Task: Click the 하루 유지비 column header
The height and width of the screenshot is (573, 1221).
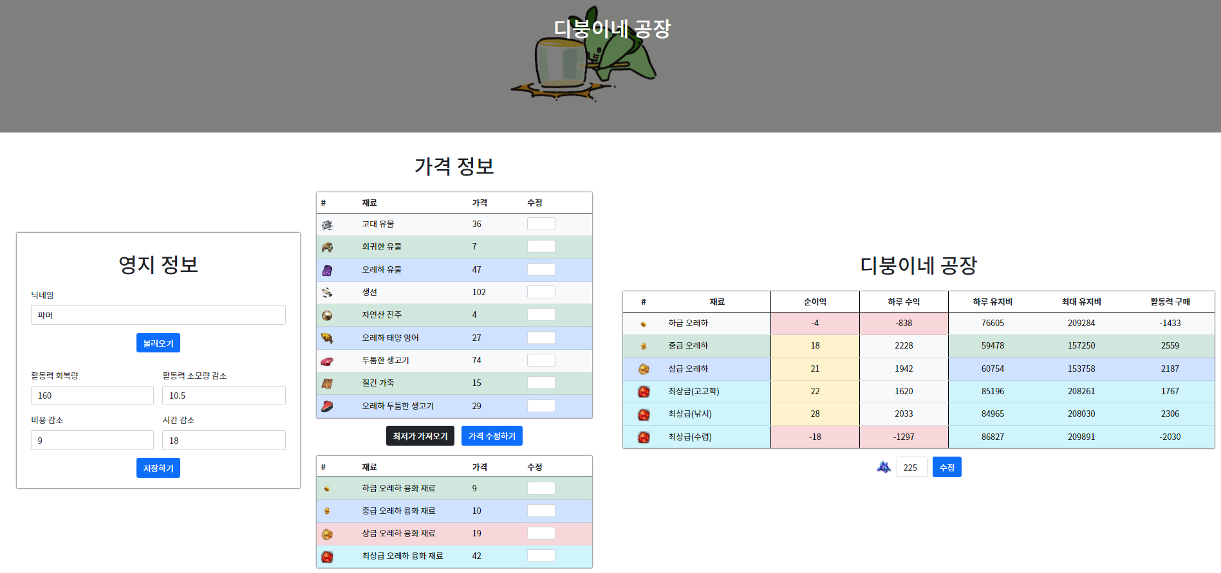Action: (993, 302)
